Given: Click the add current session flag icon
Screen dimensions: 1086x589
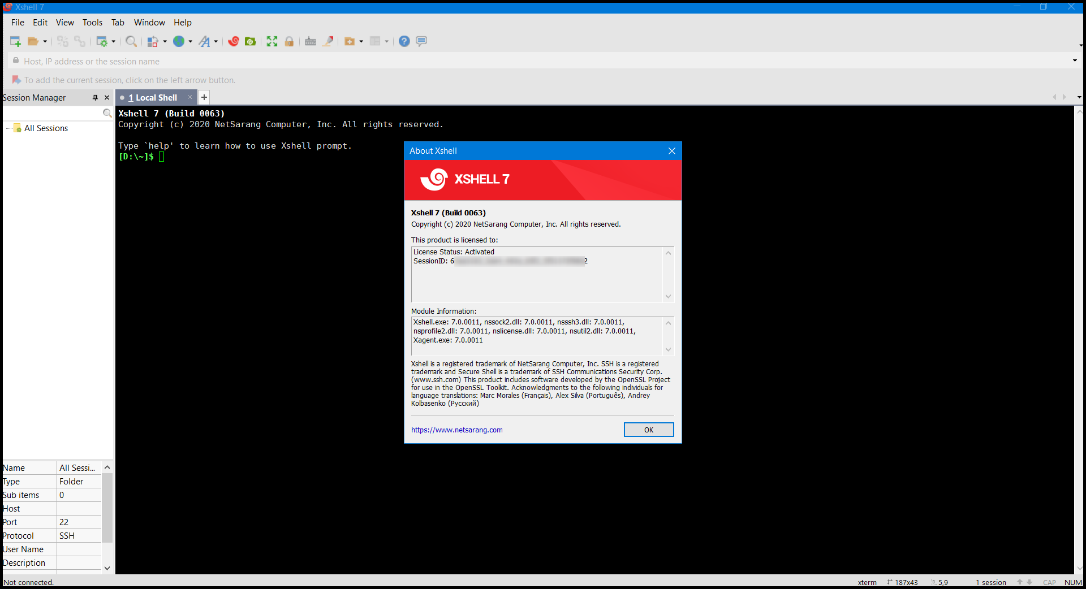Looking at the screenshot, I should (x=16, y=80).
